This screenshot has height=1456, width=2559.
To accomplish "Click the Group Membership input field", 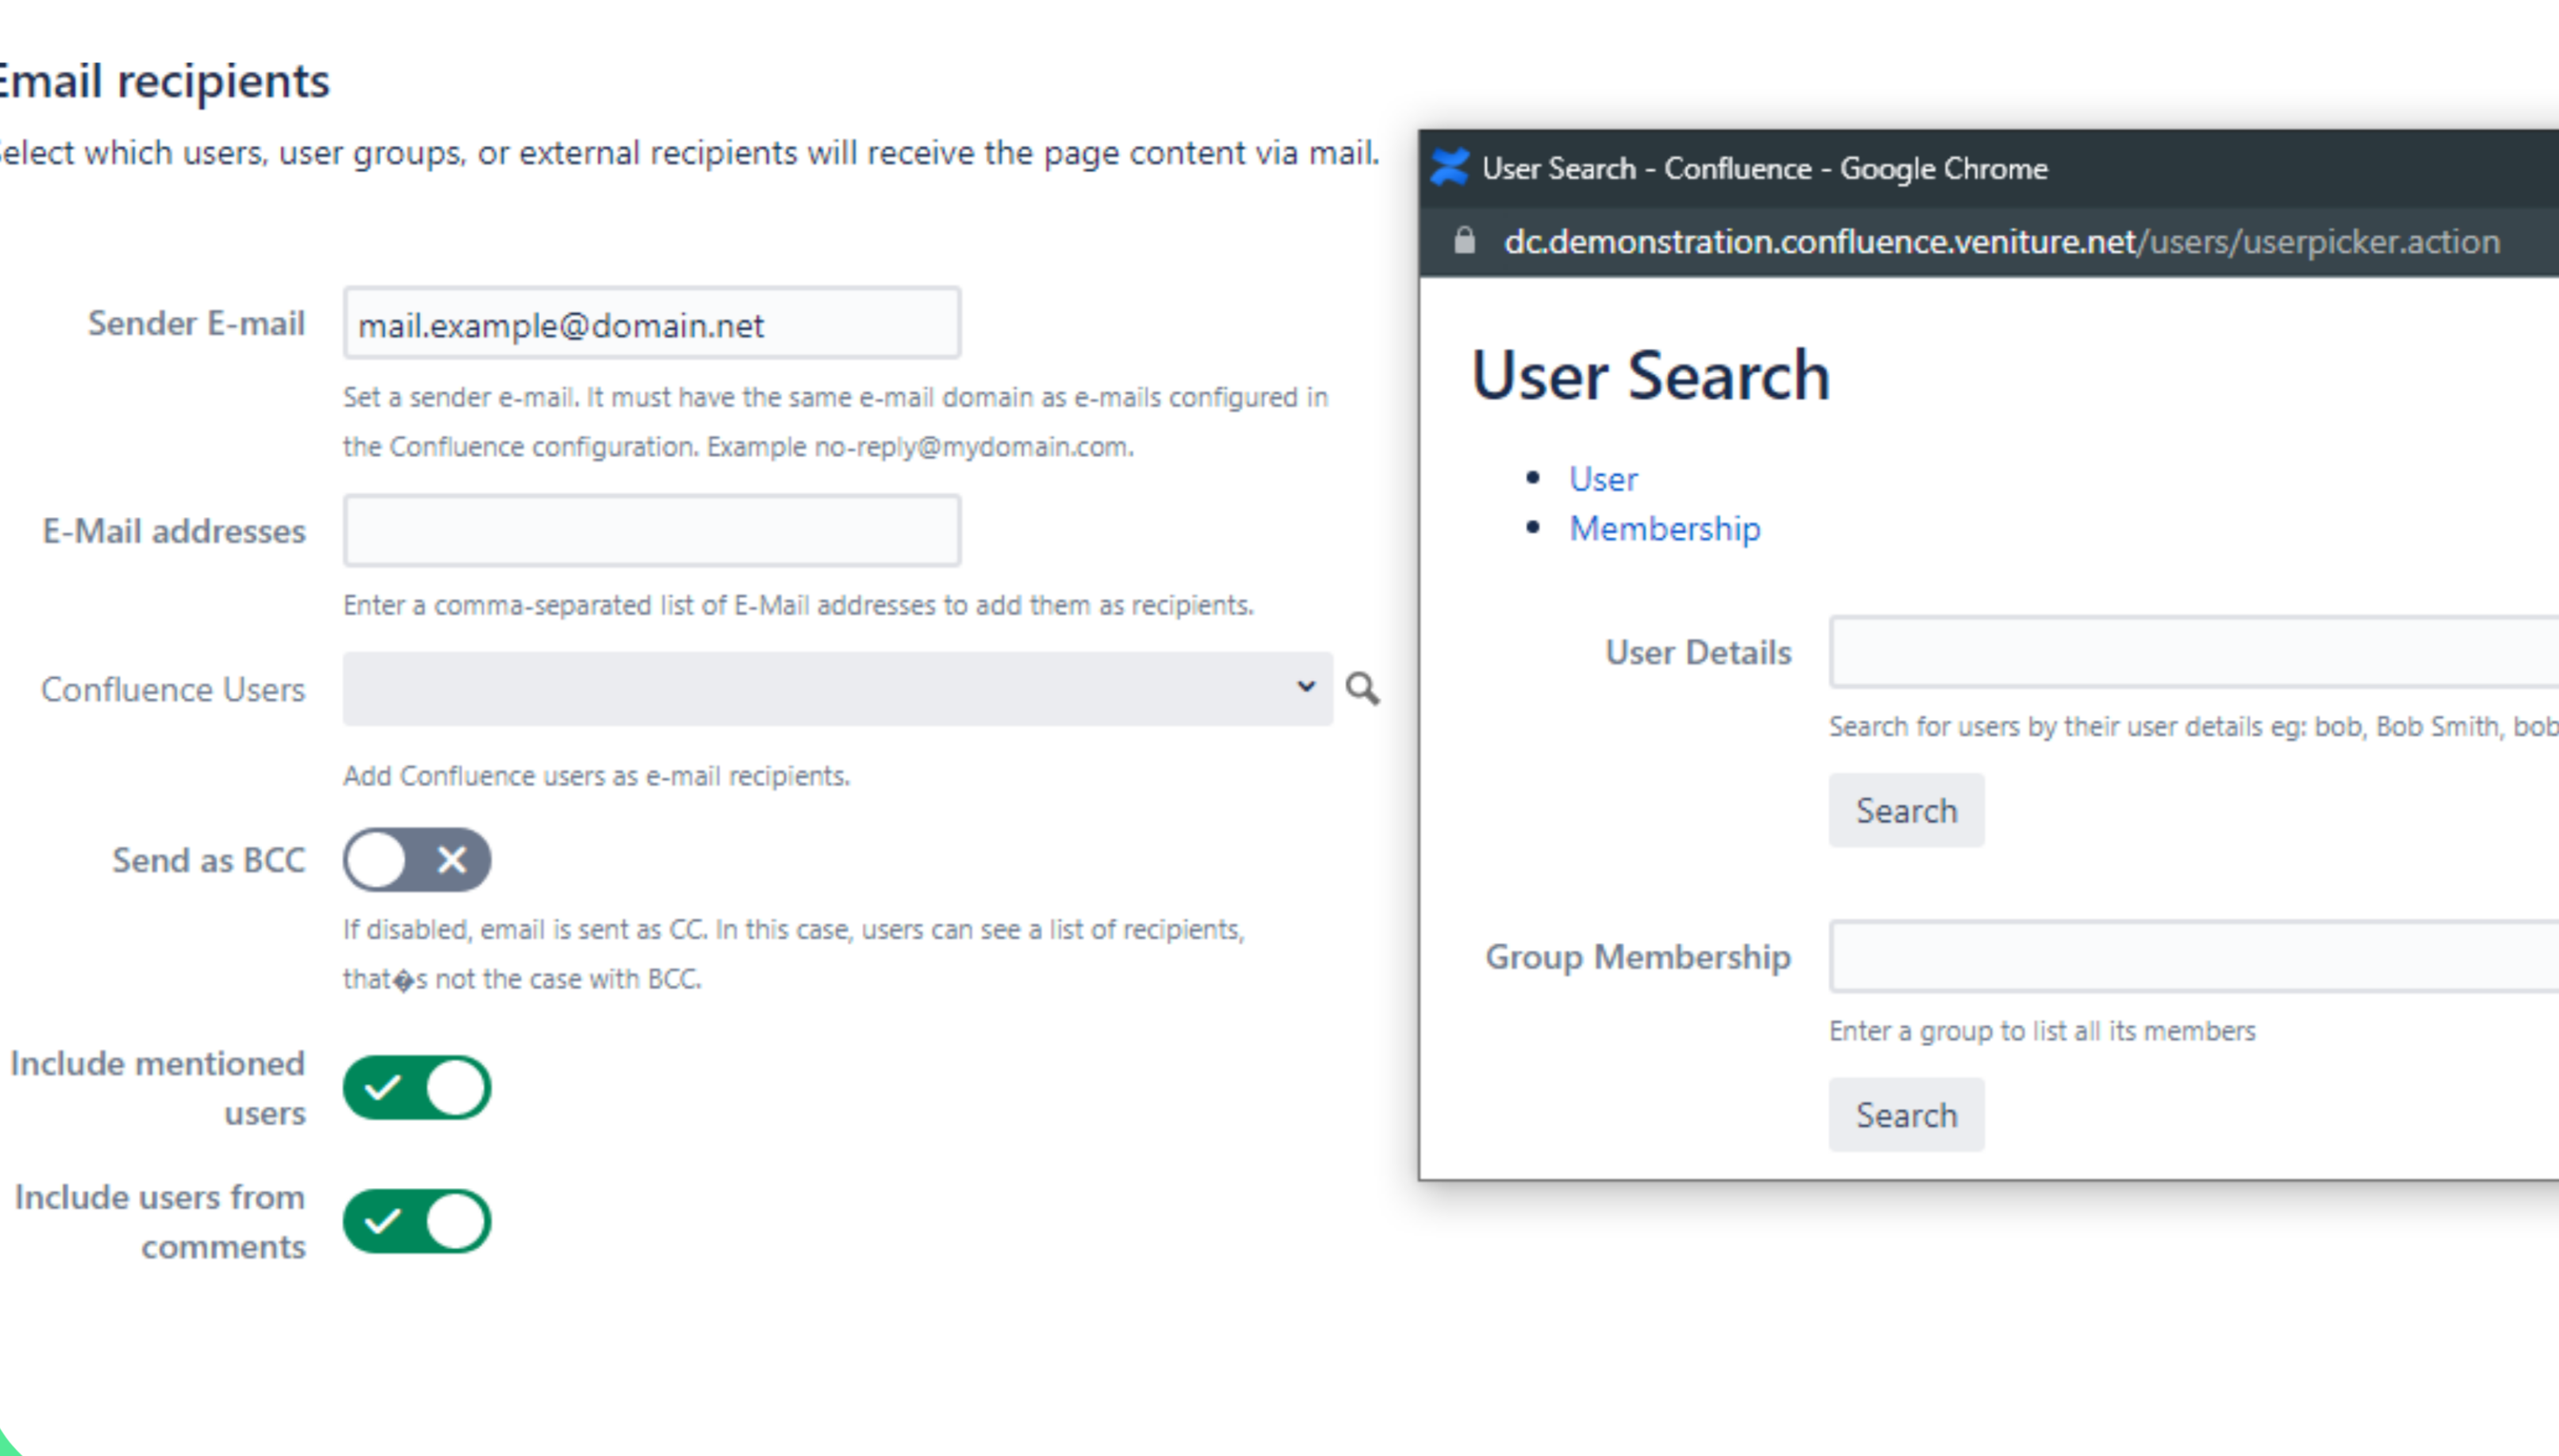I will coord(2190,956).
